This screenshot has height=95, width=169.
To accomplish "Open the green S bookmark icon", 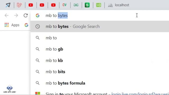I will pos(87,5).
